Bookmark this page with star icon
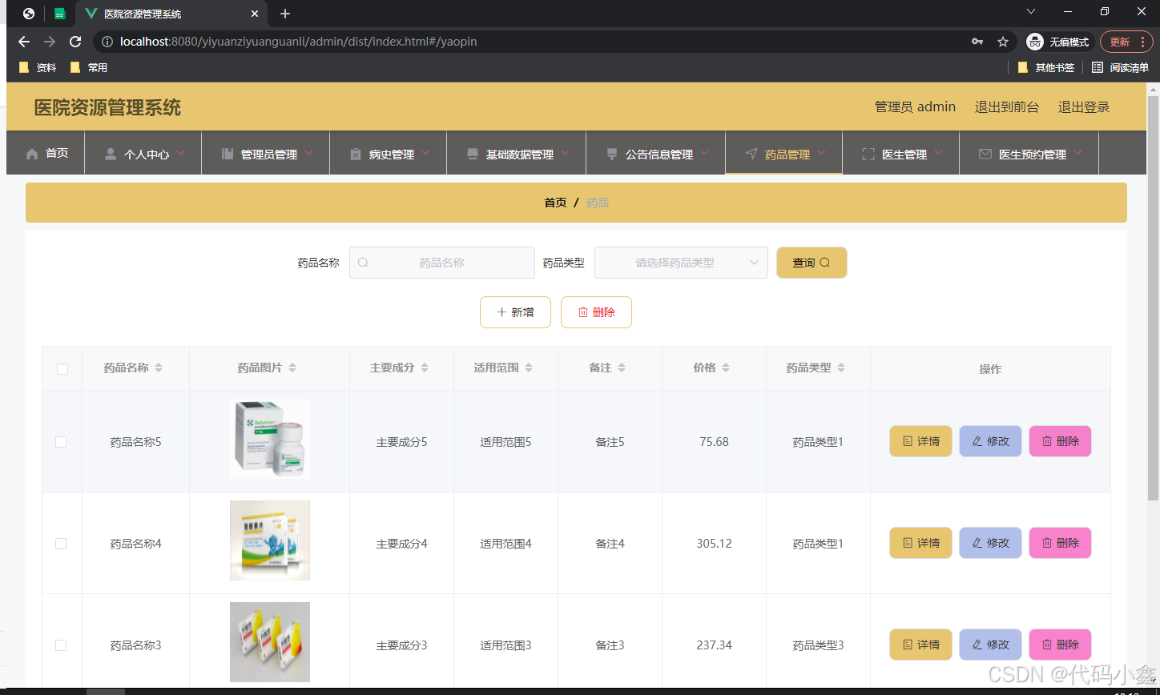This screenshot has height=695, width=1160. 1002,42
